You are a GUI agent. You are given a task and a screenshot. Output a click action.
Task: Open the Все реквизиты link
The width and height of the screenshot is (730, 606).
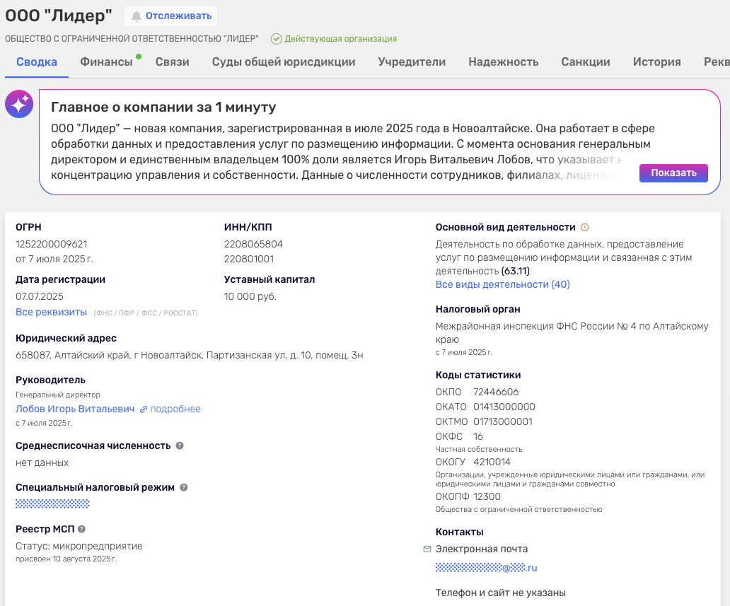[51, 312]
